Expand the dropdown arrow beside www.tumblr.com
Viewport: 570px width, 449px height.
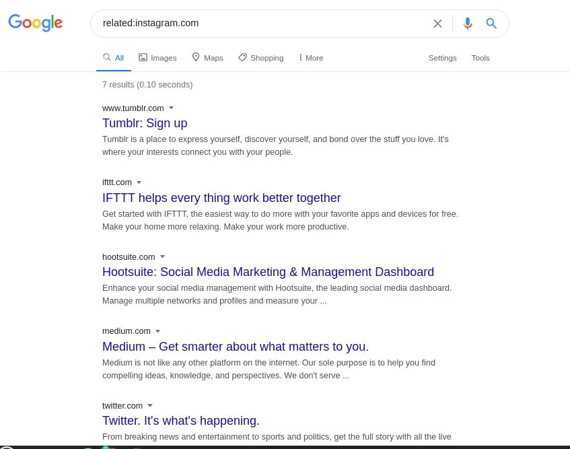tap(171, 108)
